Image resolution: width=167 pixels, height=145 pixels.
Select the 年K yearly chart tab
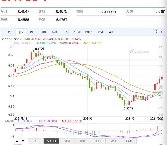click(x=55, y=32)
